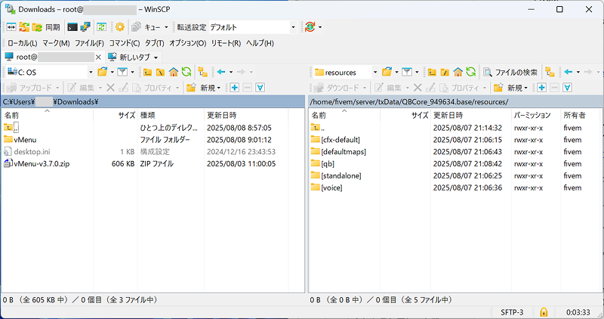604x319 pixels.
Task: Click the lock icon in status bar
Action: point(544,311)
